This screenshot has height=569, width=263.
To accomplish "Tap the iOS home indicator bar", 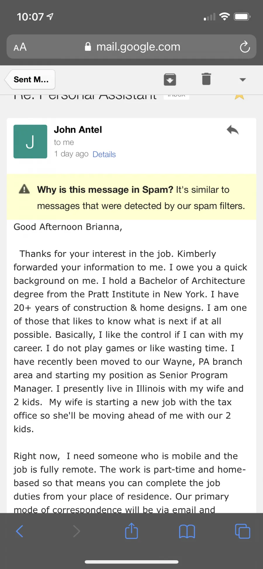I will point(131,562).
